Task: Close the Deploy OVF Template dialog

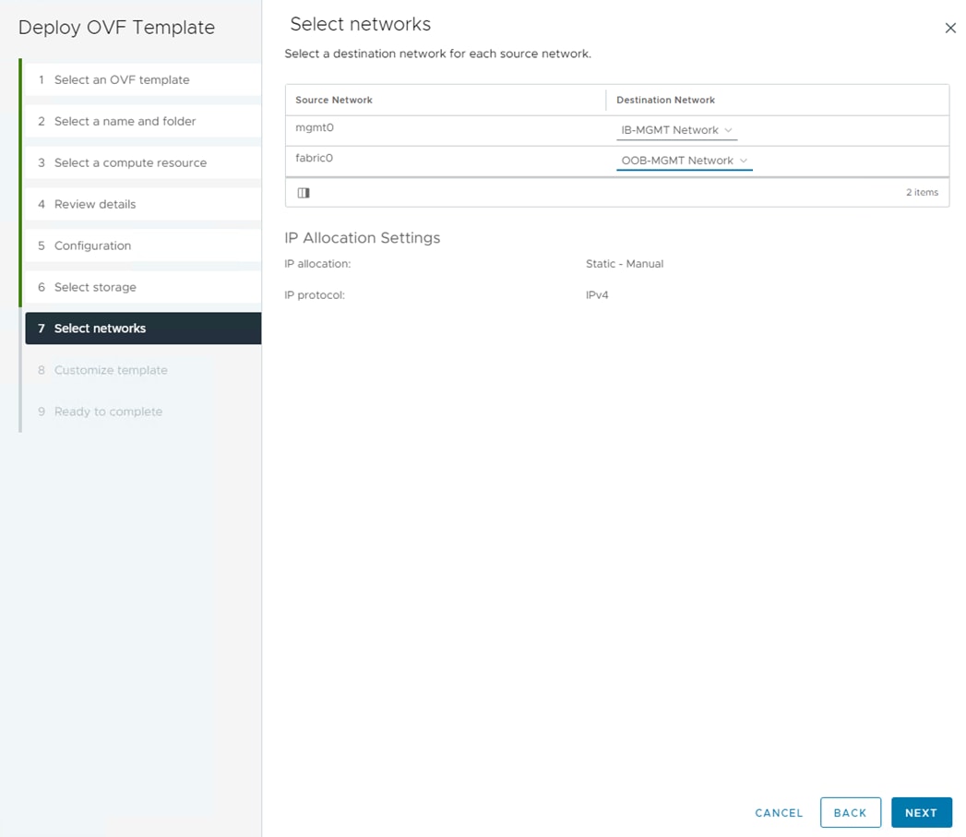Action: pos(950,29)
